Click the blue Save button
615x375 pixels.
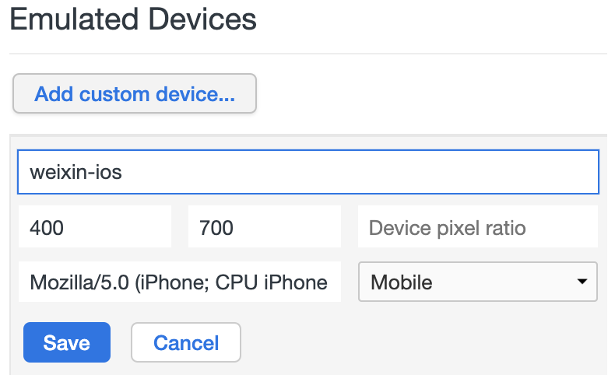coord(67,342)
